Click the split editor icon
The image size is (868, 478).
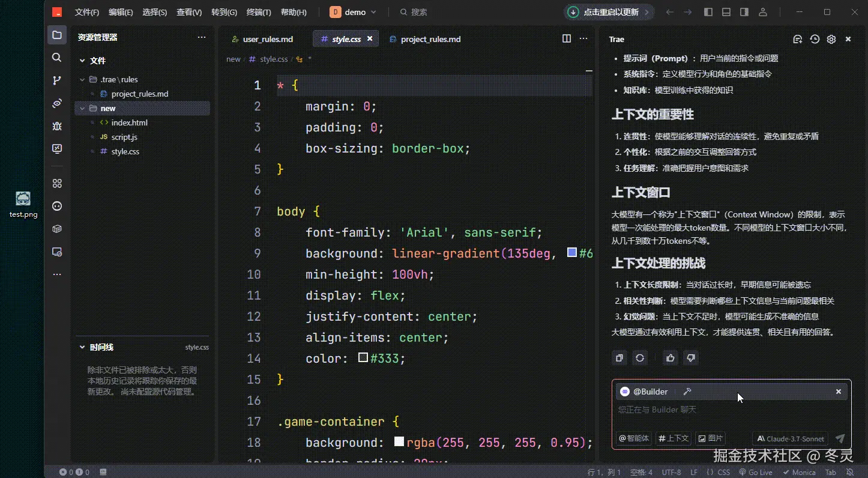[x=566, y=38]
